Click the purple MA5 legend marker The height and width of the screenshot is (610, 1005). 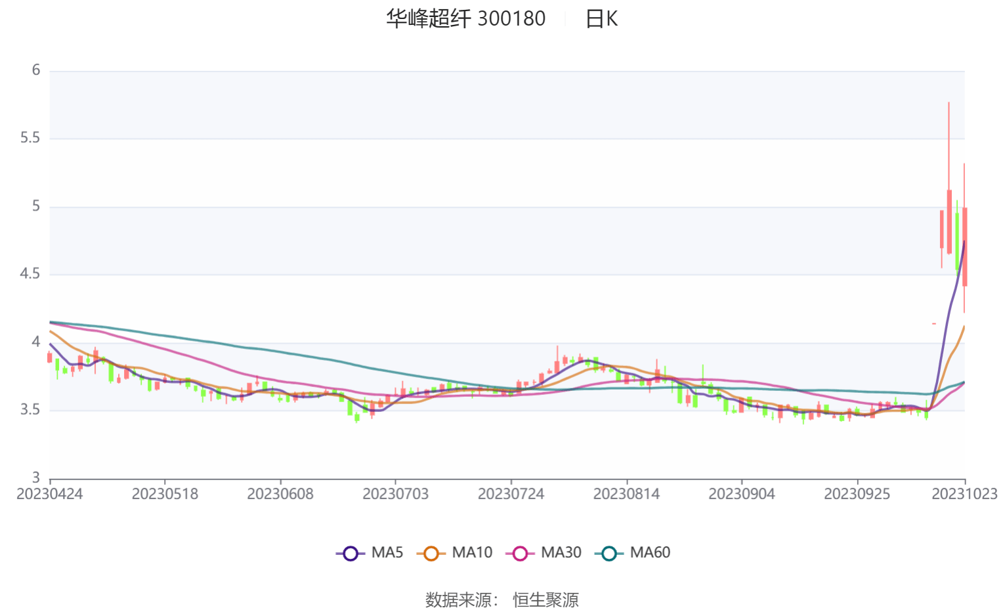tap(351, 554)
